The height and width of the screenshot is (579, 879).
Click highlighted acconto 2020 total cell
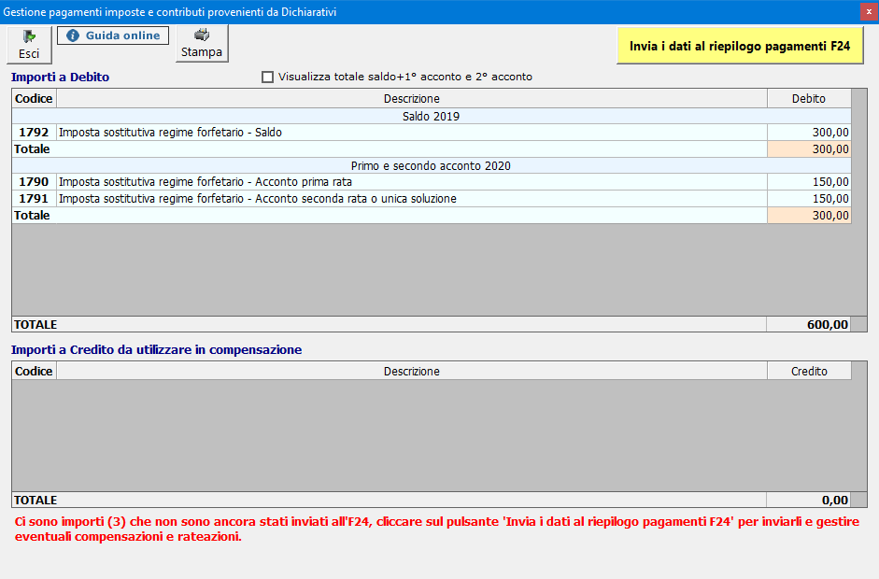(x=808, y=216)
